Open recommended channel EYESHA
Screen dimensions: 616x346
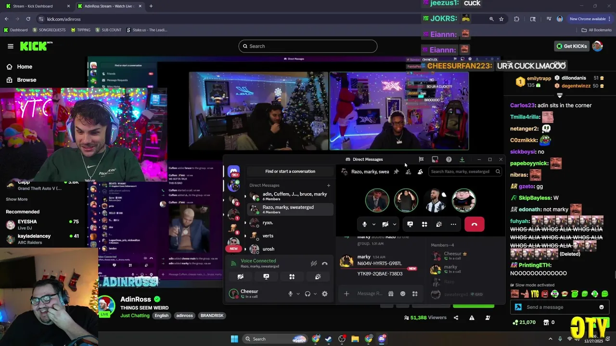[42, 224]
